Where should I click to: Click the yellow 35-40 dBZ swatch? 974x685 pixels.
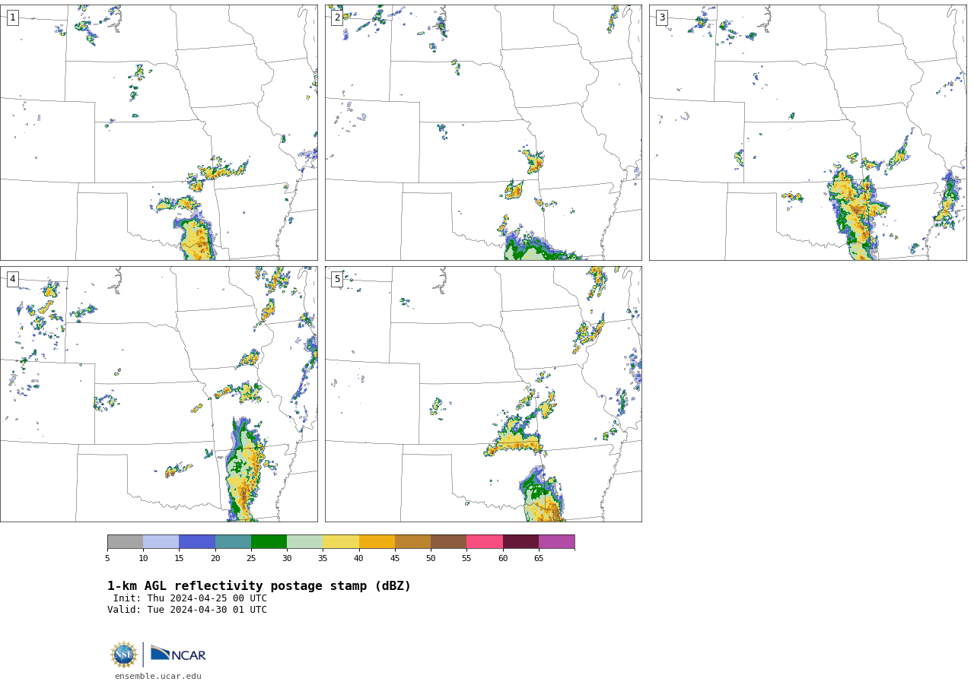(x=341, y=542)
